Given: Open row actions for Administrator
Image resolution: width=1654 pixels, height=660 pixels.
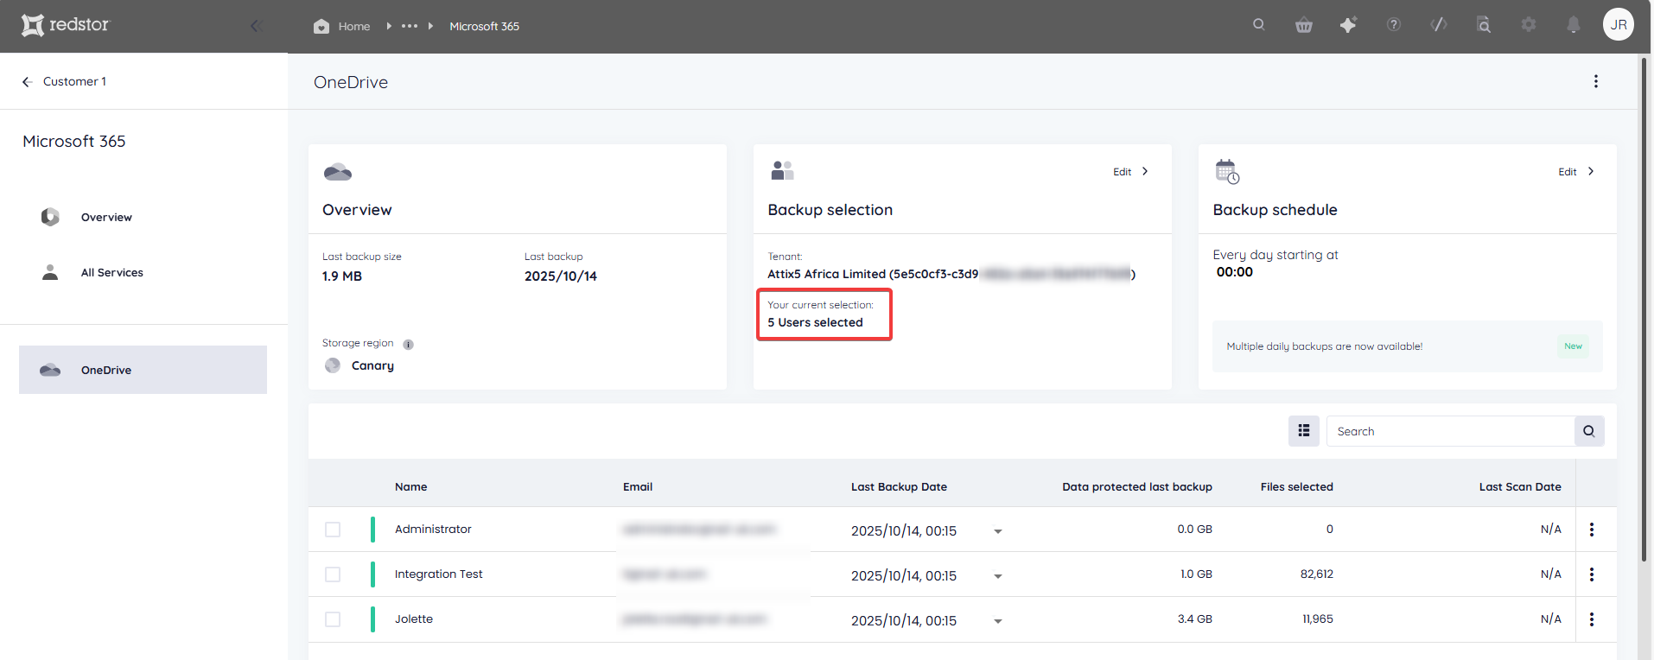Looking at the screenshot, I should coord(1592,530).
